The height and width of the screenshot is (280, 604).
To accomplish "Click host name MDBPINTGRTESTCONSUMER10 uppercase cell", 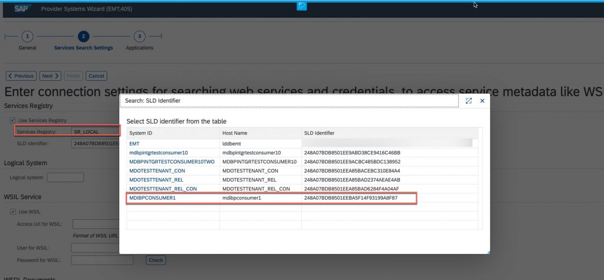I will pos(260,162).
